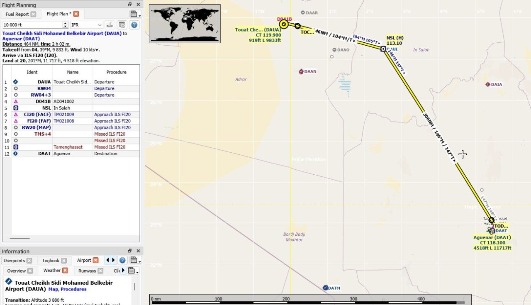
Task: Close the Logbook tab
Action: point(64,261)
